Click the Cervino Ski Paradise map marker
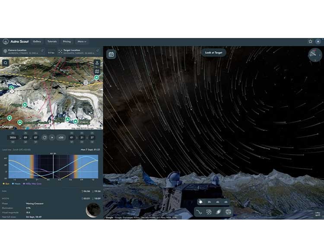Image resolution: width=324 pixels, height=250 pixels. click(20, 123)
